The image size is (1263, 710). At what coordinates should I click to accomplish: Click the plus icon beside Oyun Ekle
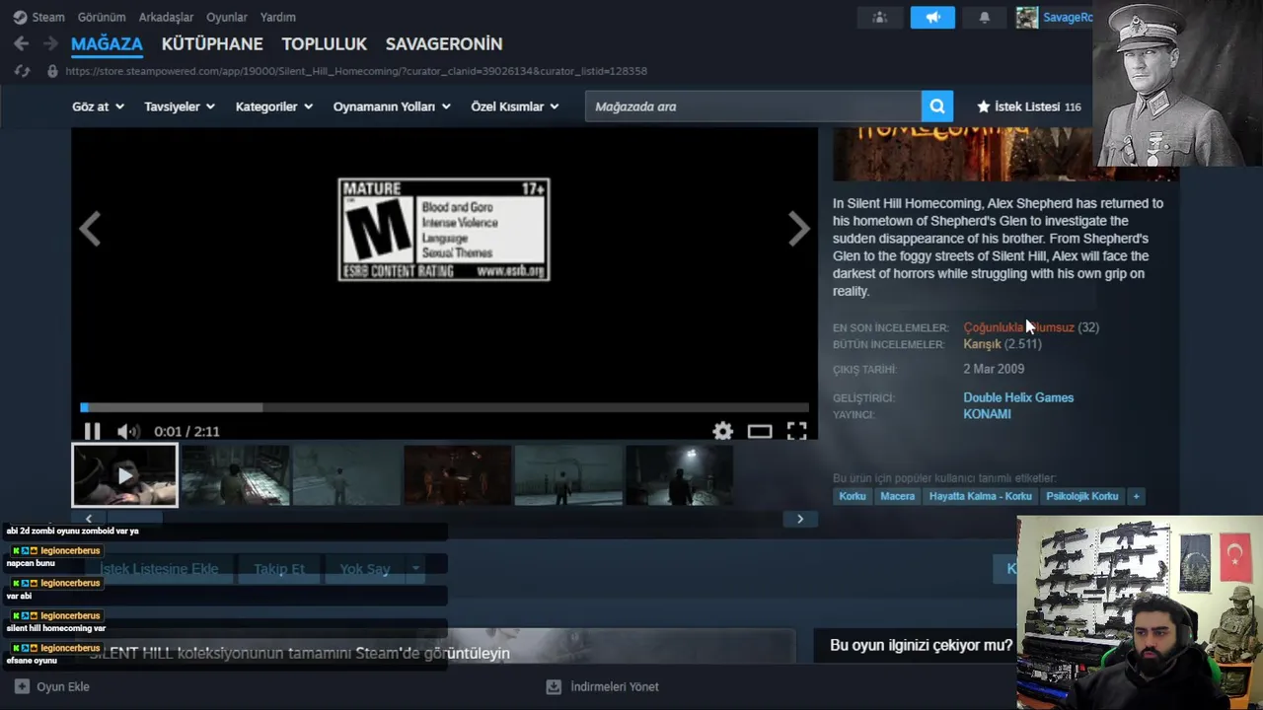22,686
